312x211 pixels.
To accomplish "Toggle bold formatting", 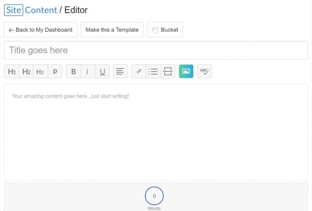I will click(x=73, y=72).
